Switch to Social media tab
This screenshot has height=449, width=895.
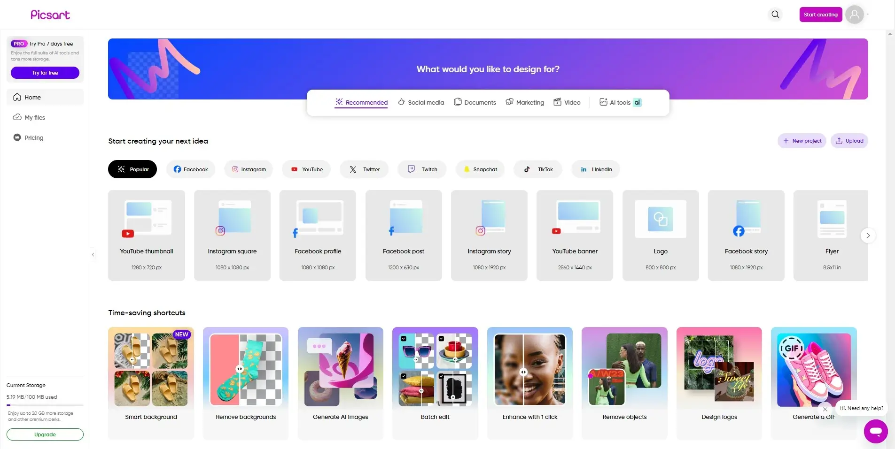click(421, 102)
